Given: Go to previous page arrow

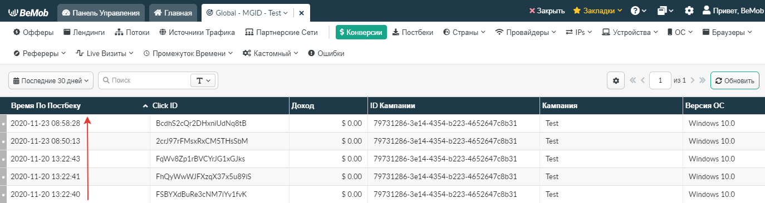Looking at the screenshot, I should pyautogui.click(x=643, y=80).
